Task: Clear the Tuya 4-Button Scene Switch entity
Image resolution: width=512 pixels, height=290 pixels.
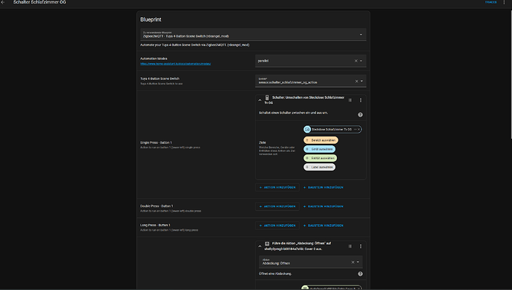Action: pyautogui.click(x=357, y=82)
